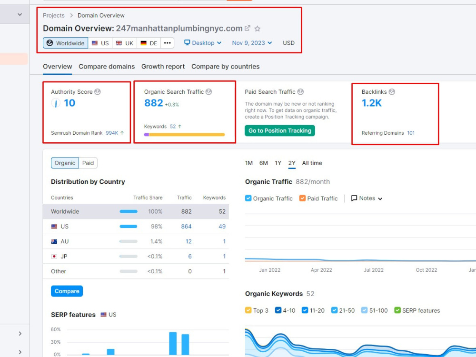Expand the lowest sidebar chevron
This screenshot has width=476, height=357.
click(x=20, y=352)
